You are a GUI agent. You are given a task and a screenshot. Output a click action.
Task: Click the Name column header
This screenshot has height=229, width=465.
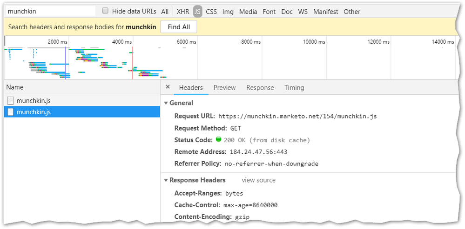point(15,87)
